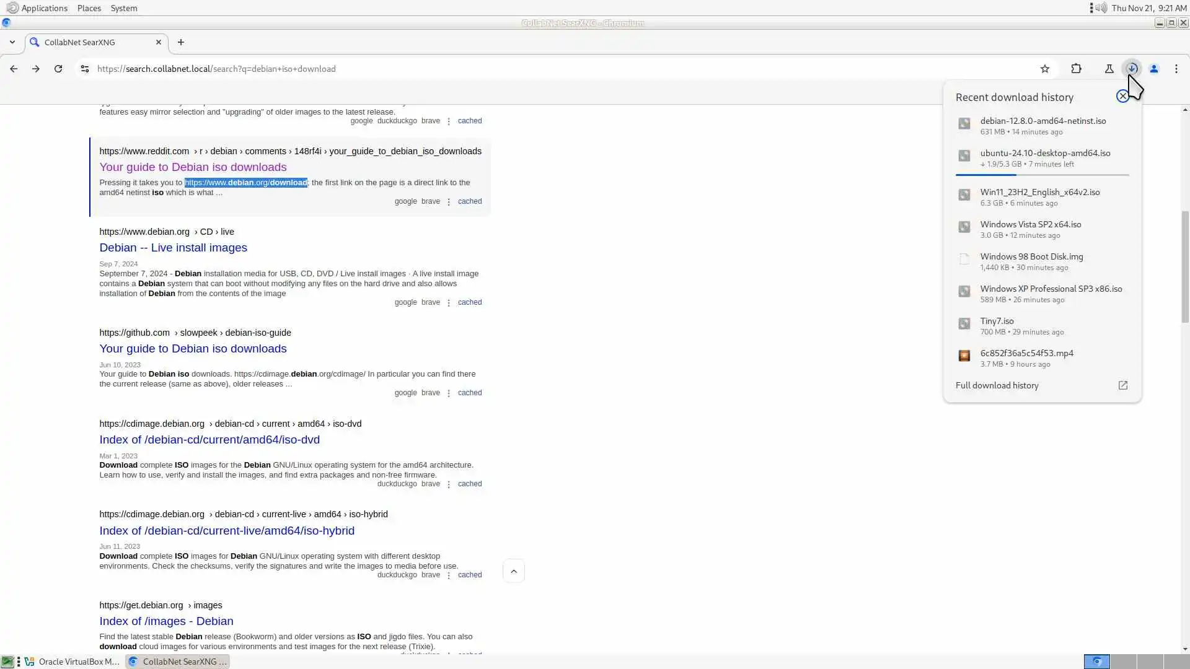Open options dots for the Reddit result
Screen dimensions: 1190x669
click(449, 202)
